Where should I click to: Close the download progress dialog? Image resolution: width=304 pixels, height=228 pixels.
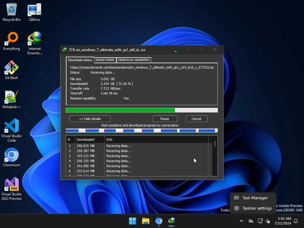coord(214,50)
